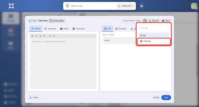
Task: Open the Email tab
Action: coord(64,29)
